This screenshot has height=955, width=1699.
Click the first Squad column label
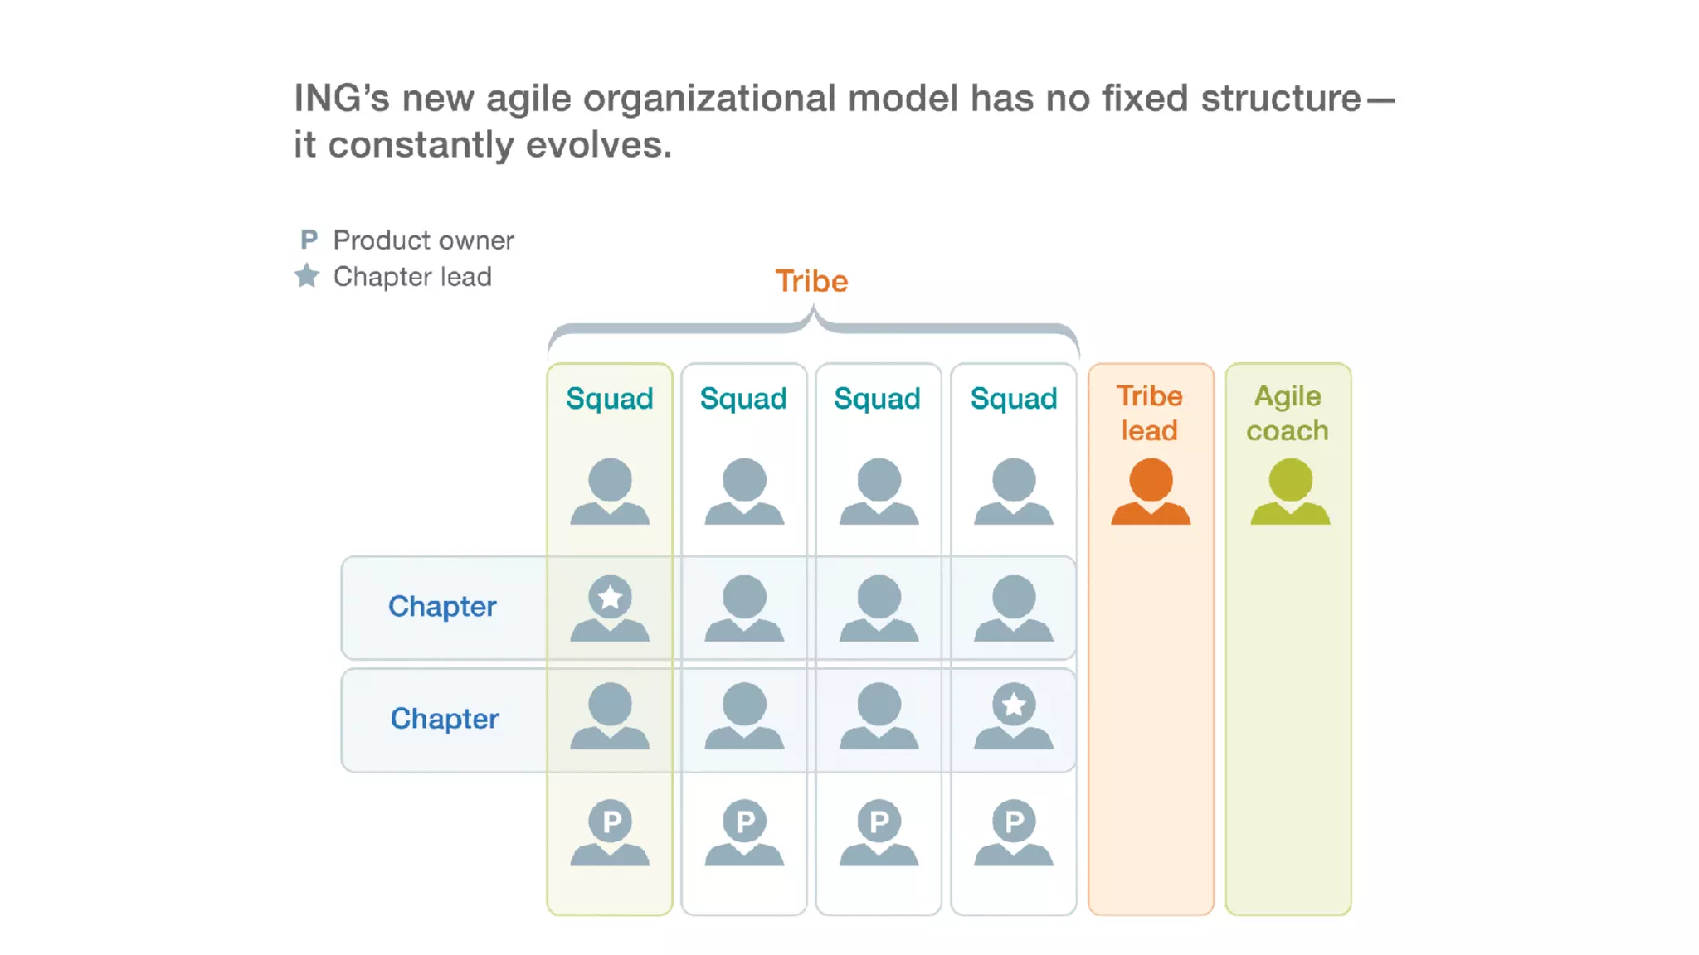[610, 399]
